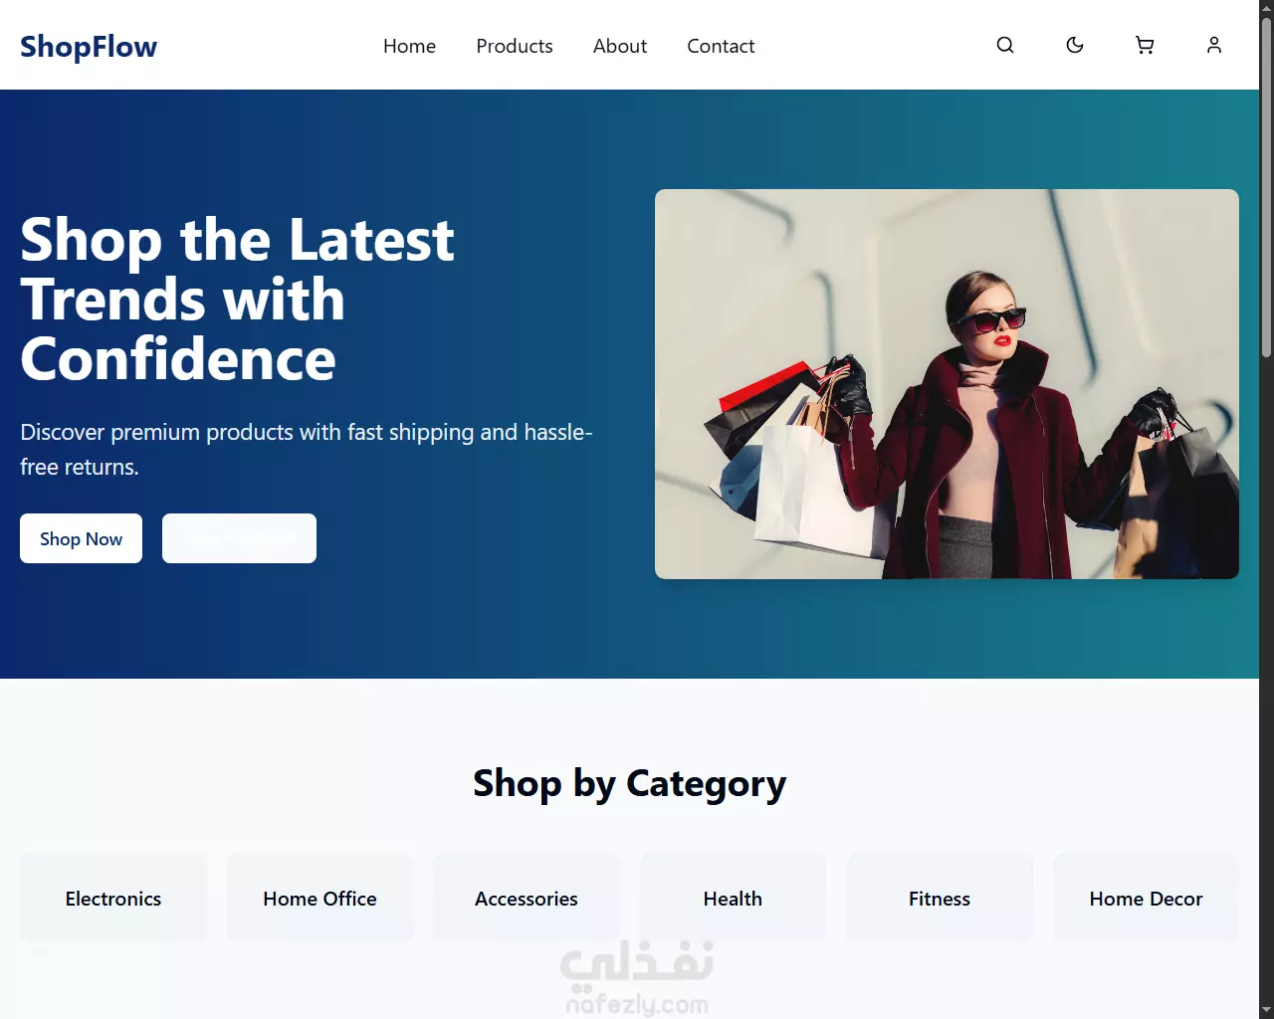Screen dimensions: 1274x1019
Task: Click the hero shopping woman image
Action: tap(947, 384)
